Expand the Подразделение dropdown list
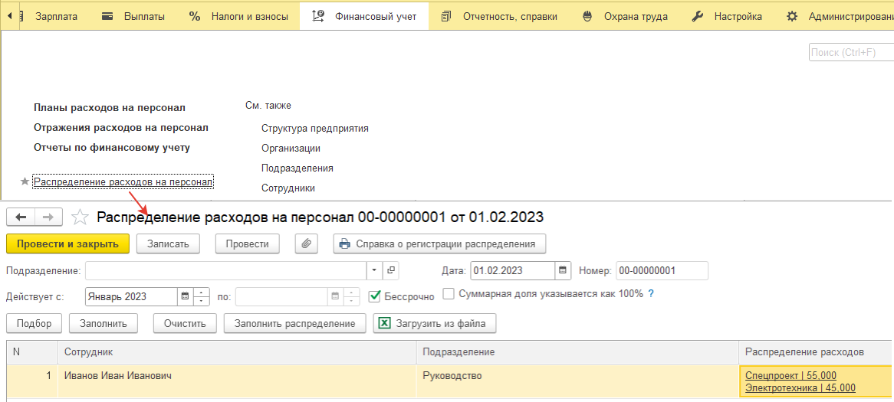The height and width of the screenshot is (402, 894). 375,270
